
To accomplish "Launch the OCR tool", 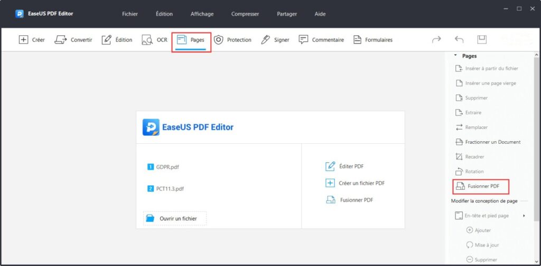I will (x=155, y=40).
